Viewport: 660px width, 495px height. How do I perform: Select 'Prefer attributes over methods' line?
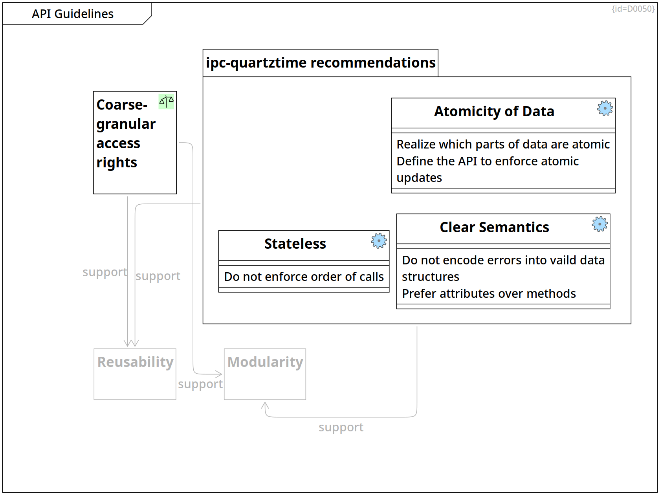tap(489, 294)
